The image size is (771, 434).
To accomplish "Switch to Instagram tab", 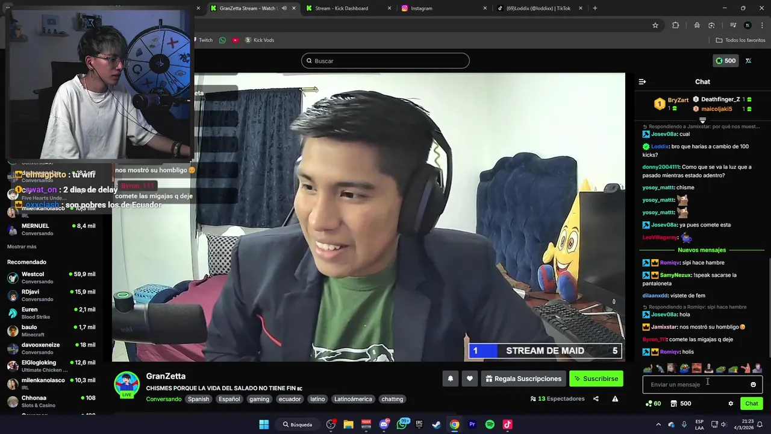I will pos(444,8).
